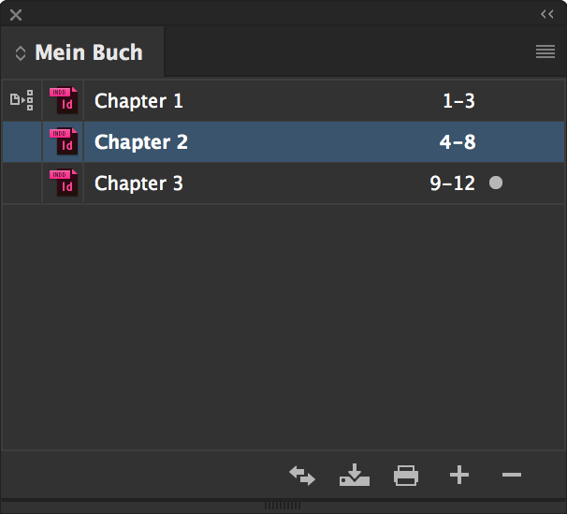Click the Chapter 3 InDesign file icon
567x514 pixels.
pos(64,183)
